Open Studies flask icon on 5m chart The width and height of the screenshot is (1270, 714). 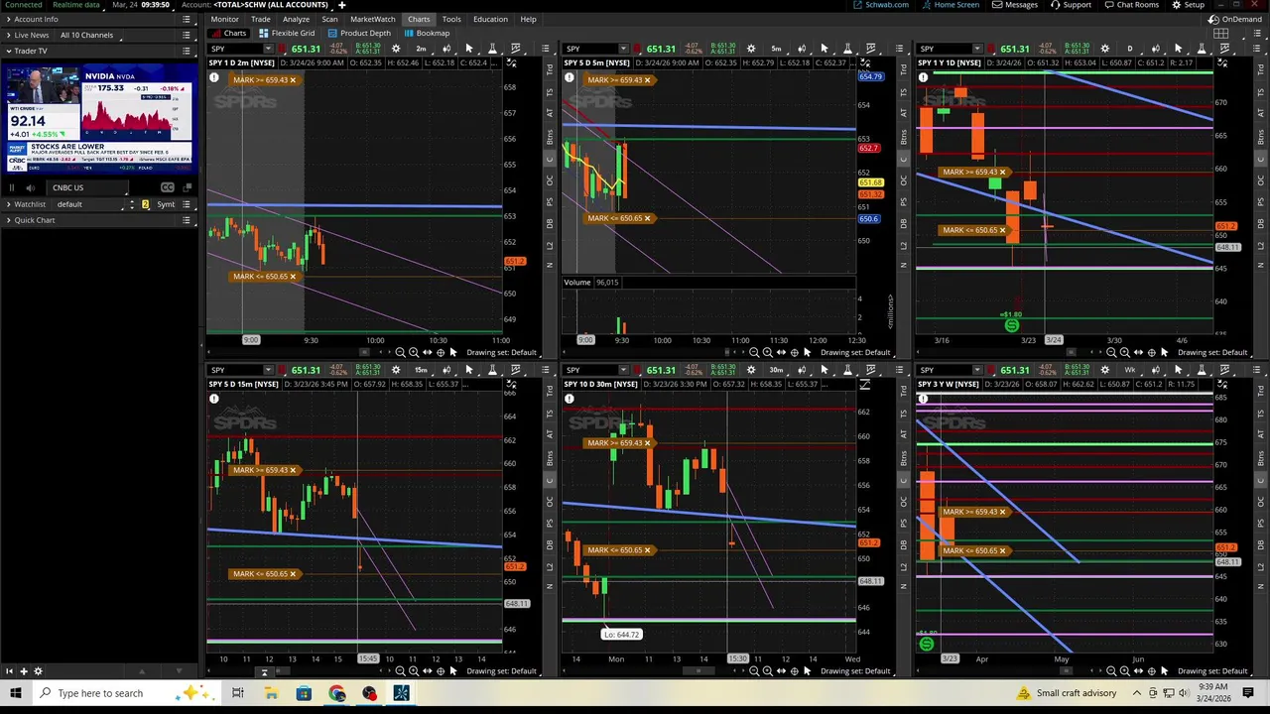pyautogui.click(x=847, y=49)
